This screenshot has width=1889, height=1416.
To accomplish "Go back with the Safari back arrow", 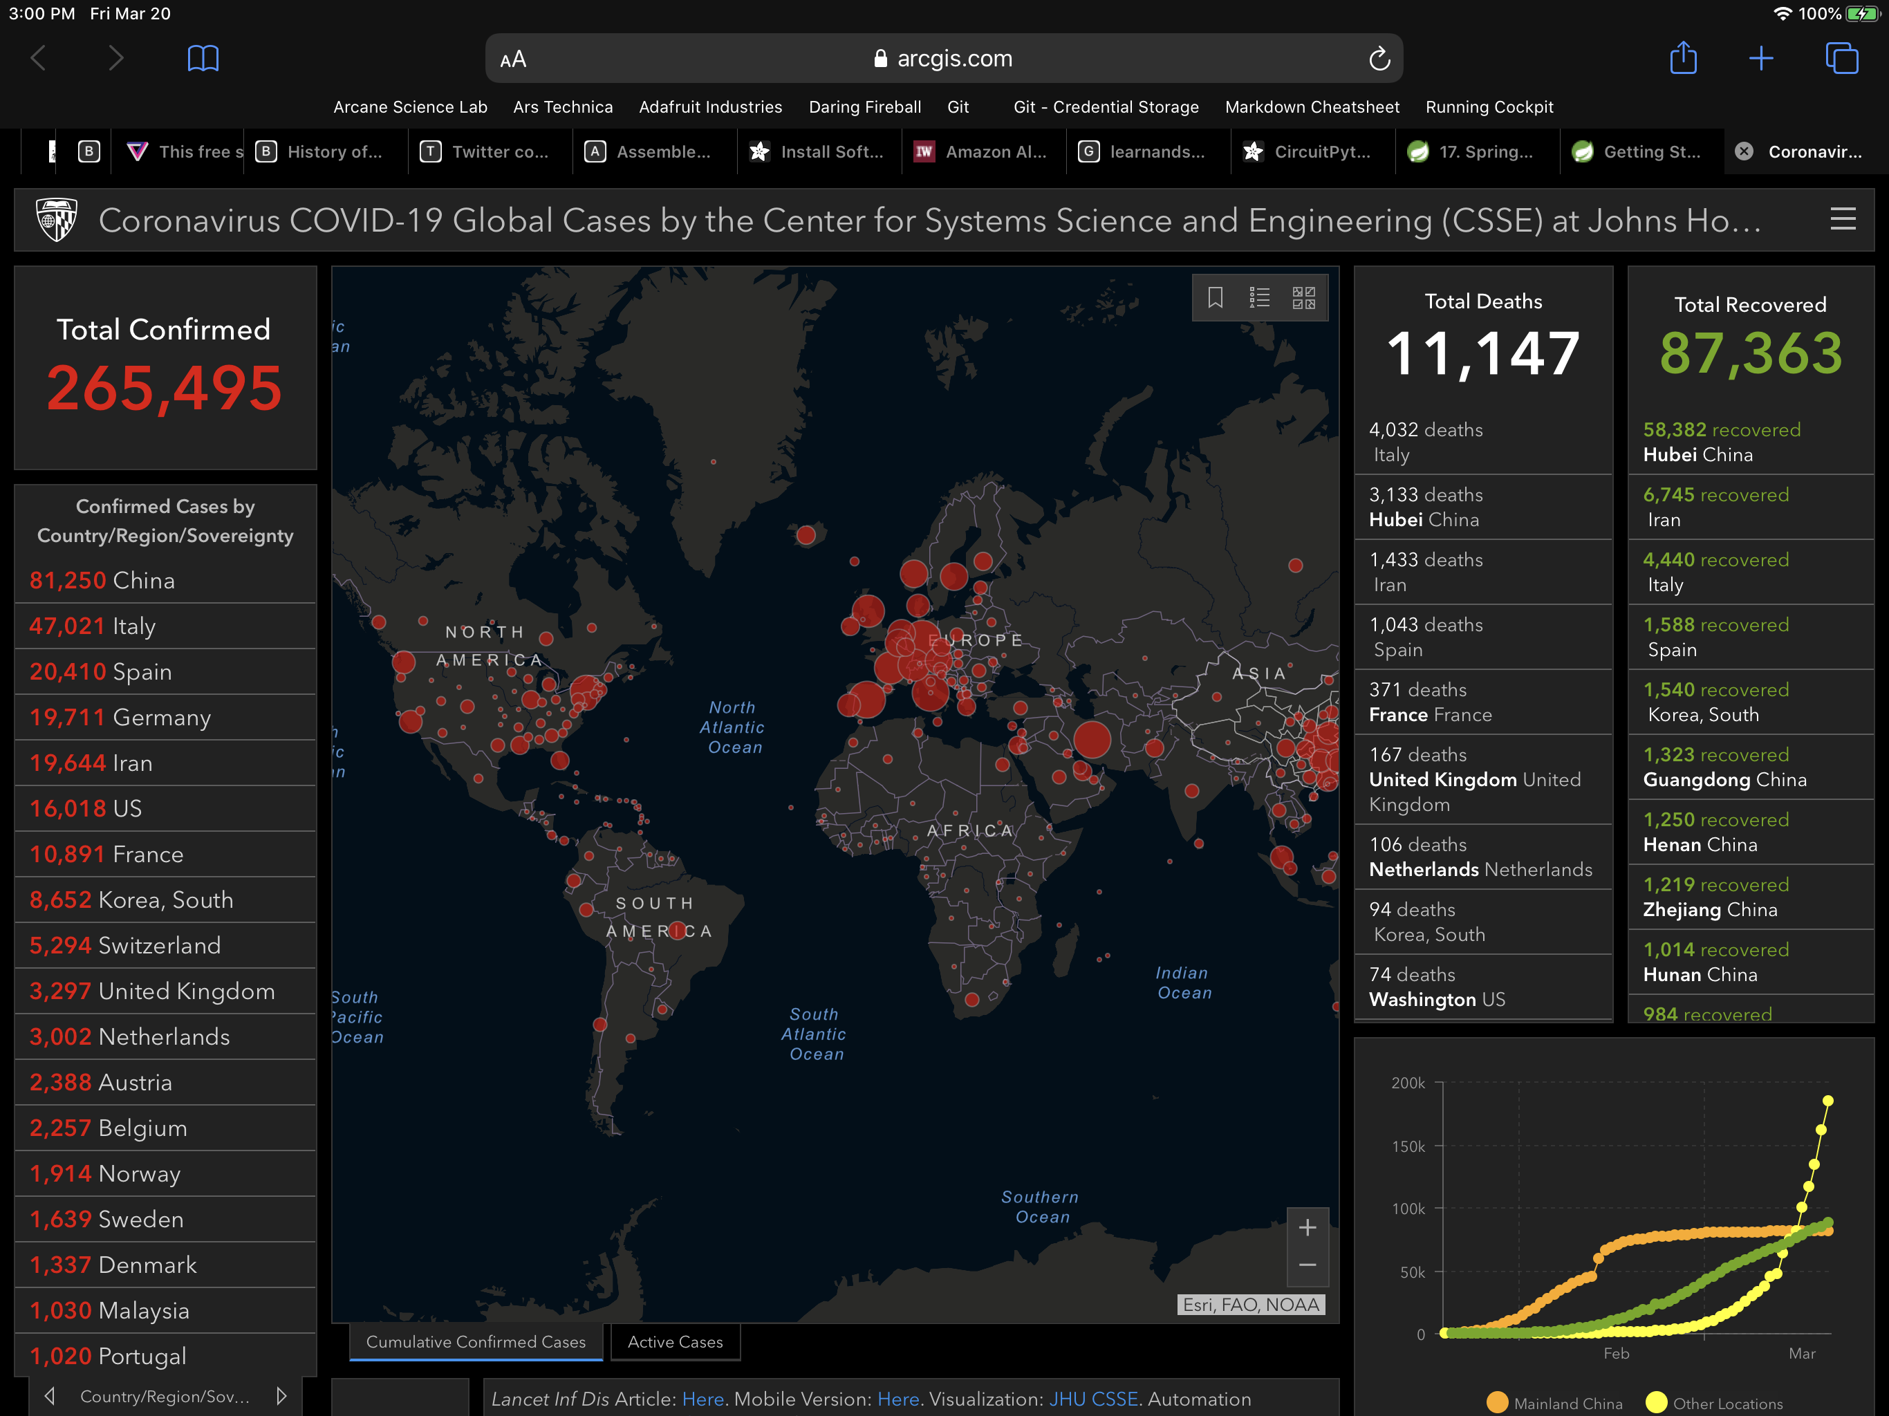I will tap(39, 59).
